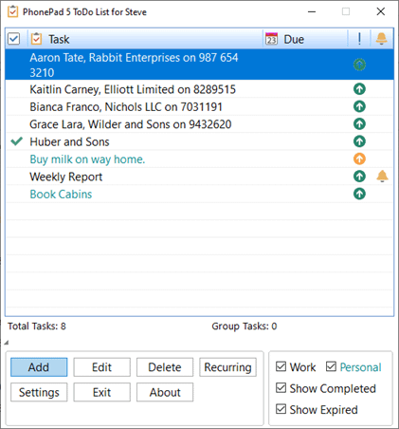Click the small expander triangle below Total Tasks
Image resolution: width=399 pixels, height=429 pixels.
[x=7, y=343]
